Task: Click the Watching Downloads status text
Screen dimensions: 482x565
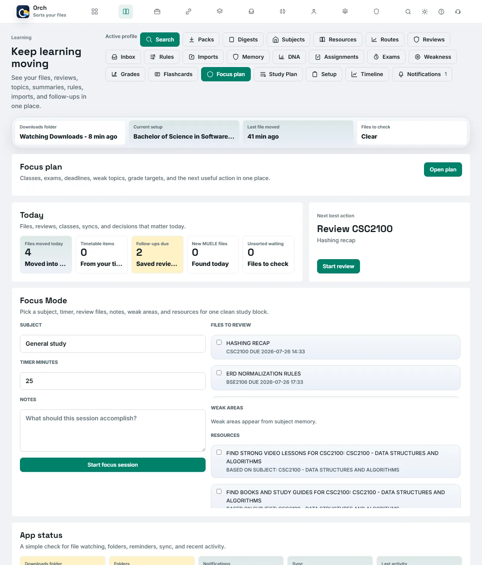Action: point(69,136)
